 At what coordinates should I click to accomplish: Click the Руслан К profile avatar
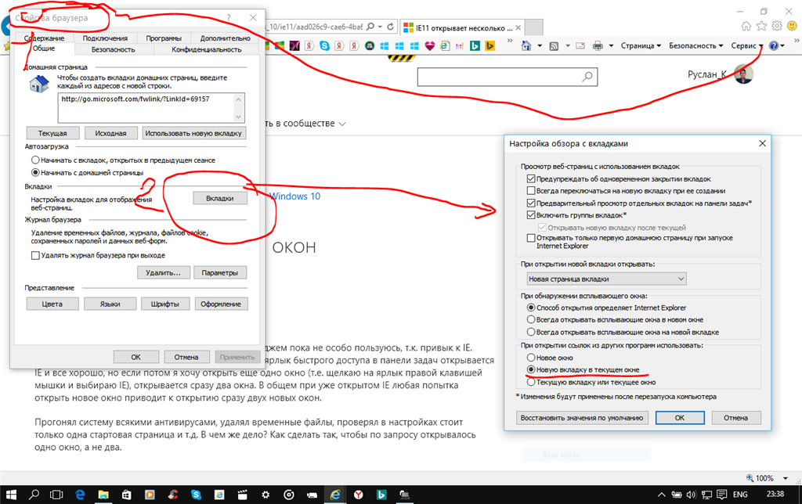744,74
